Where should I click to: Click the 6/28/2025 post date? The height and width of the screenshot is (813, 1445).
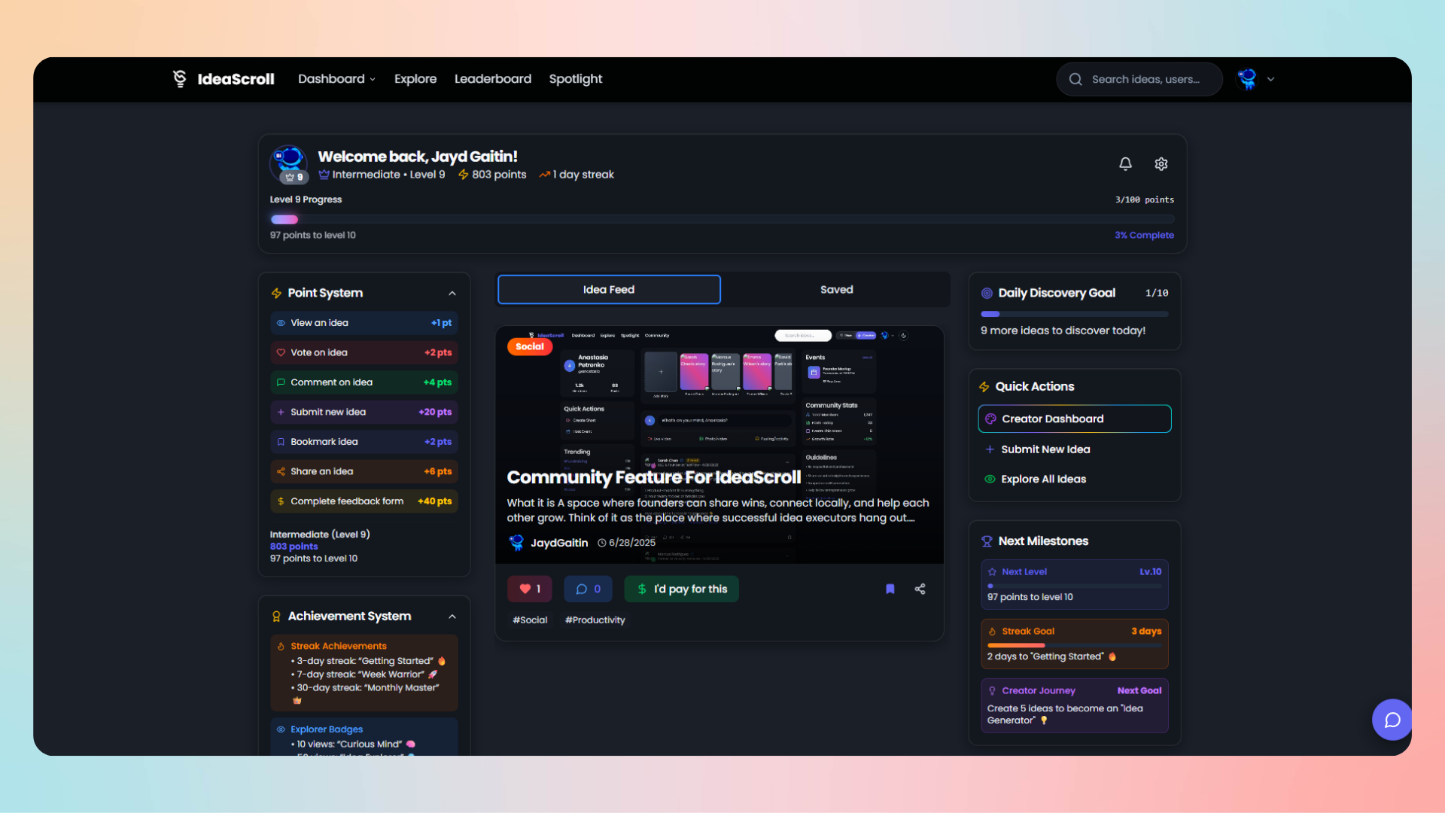pos(632,543)
